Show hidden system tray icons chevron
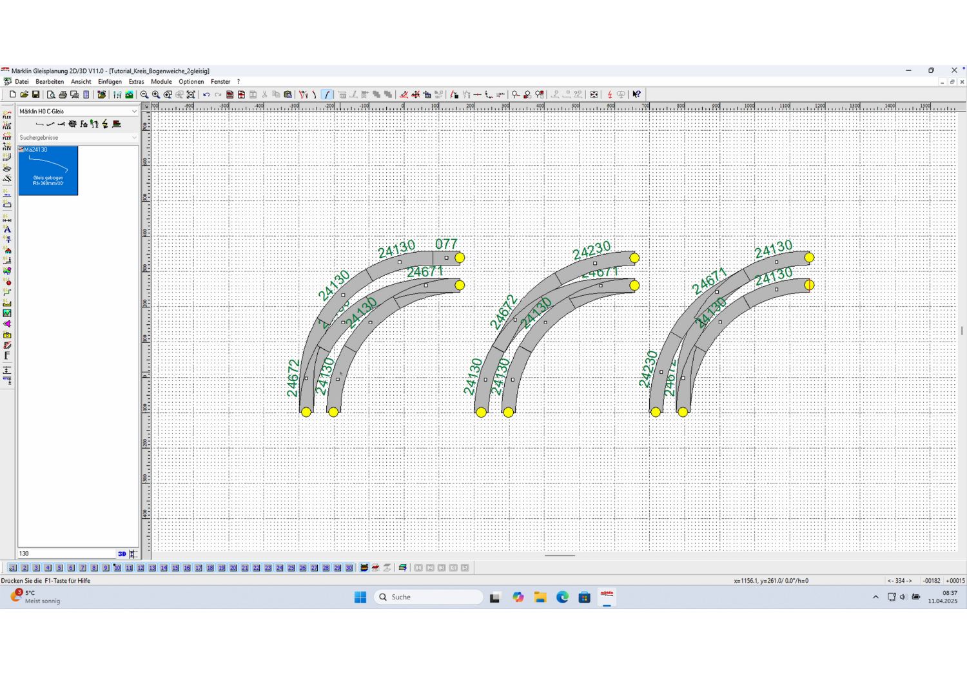Viewport: 967px width, 689px height. (x=875, y=597)
